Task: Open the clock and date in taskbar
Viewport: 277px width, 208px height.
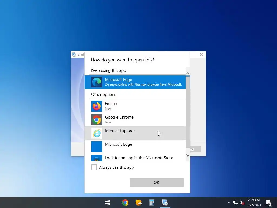Action: (x=254, y=203)
